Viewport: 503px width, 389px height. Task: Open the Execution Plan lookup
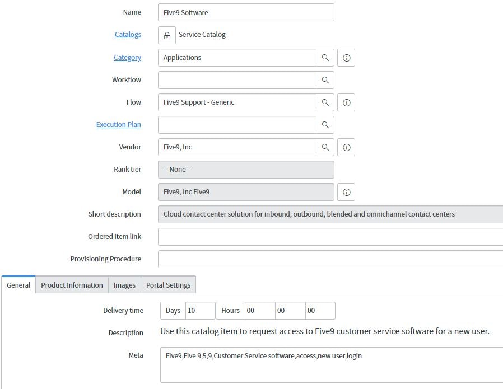tap(325, 124)
